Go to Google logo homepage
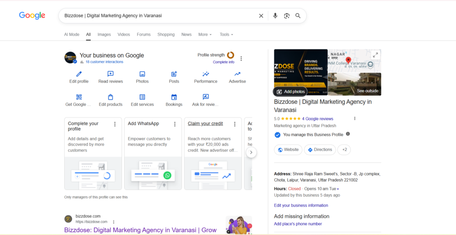The height and width of the screenshot is (235, 456). 32,16
